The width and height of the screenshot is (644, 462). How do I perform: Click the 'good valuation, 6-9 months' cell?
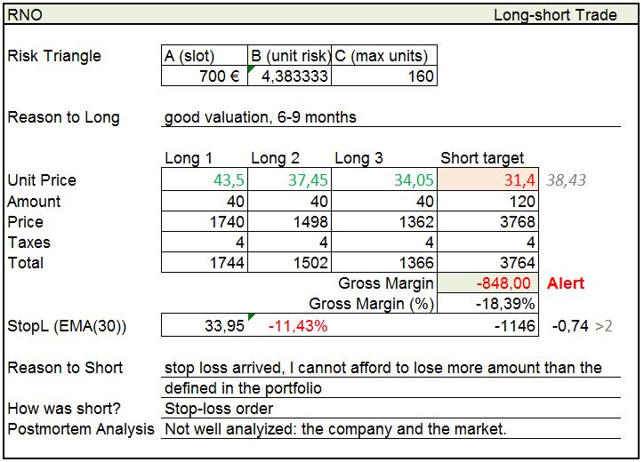(261, 117)
